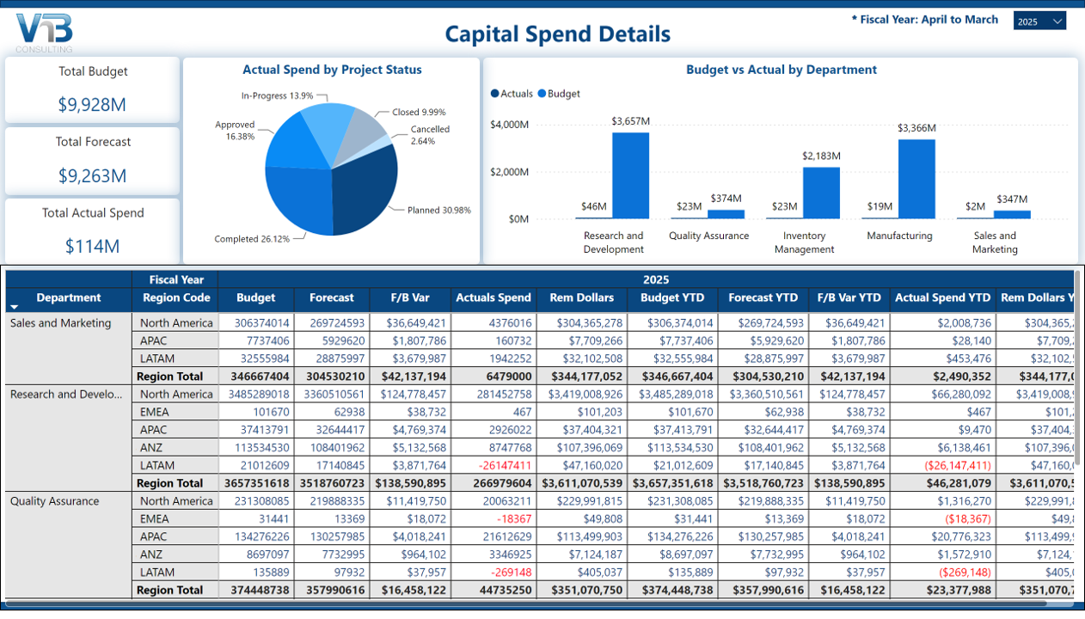
Task: Select the Total Forecast card
Action: (x=93, y=160)
